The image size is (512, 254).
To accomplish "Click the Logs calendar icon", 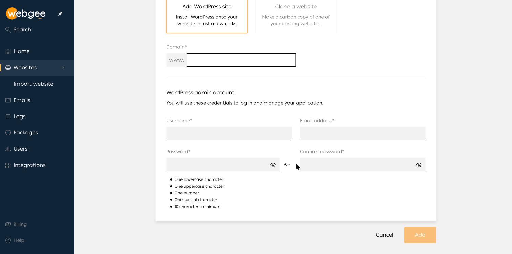I will tap(8, 117).
